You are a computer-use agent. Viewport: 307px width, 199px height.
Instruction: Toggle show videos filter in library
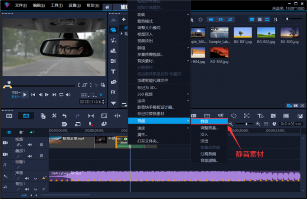[x=211, y=19]
